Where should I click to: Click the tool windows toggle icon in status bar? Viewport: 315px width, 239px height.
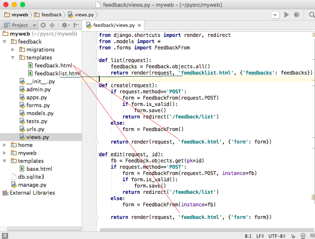pyautogui.click(x=5, y=236)
